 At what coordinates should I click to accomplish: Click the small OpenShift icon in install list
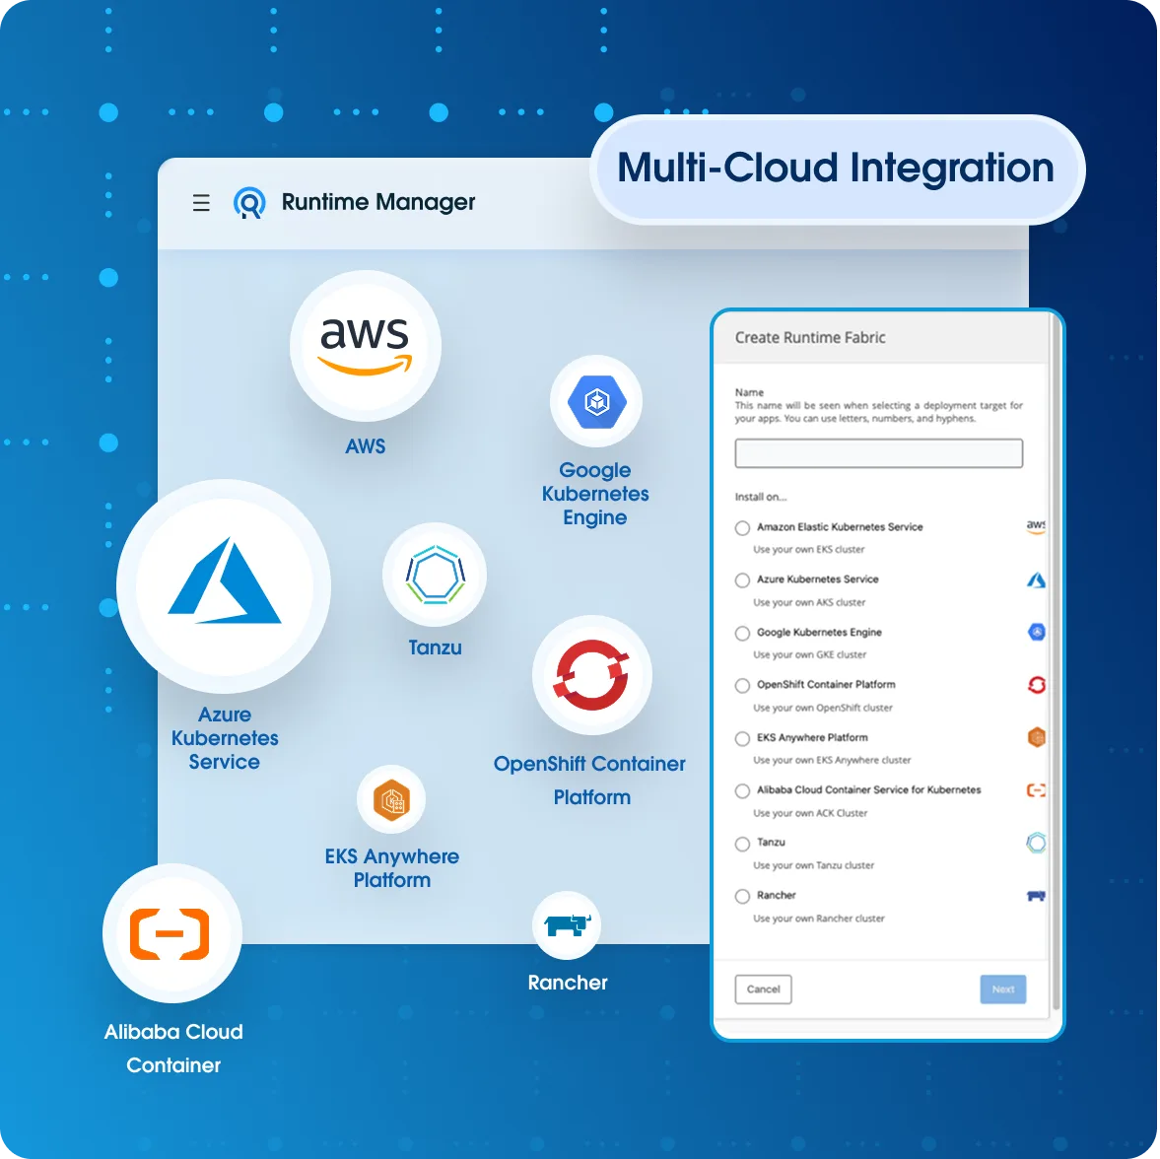tap(1037, 686)
